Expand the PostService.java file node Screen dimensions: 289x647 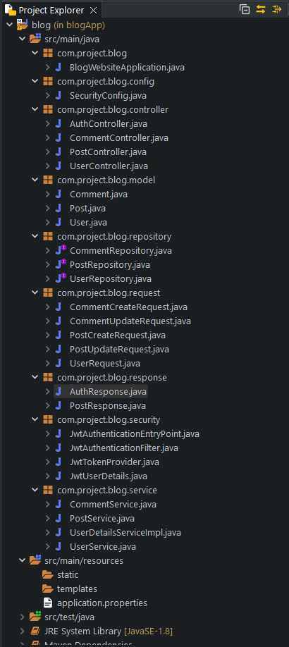(47, 518)
